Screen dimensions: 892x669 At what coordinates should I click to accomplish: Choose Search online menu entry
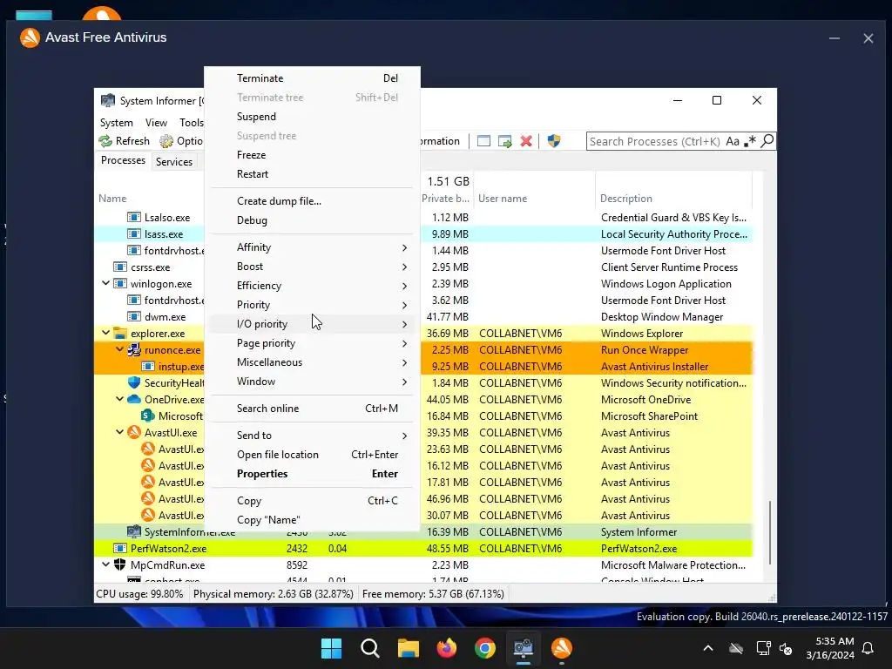[x=313, y=409]
